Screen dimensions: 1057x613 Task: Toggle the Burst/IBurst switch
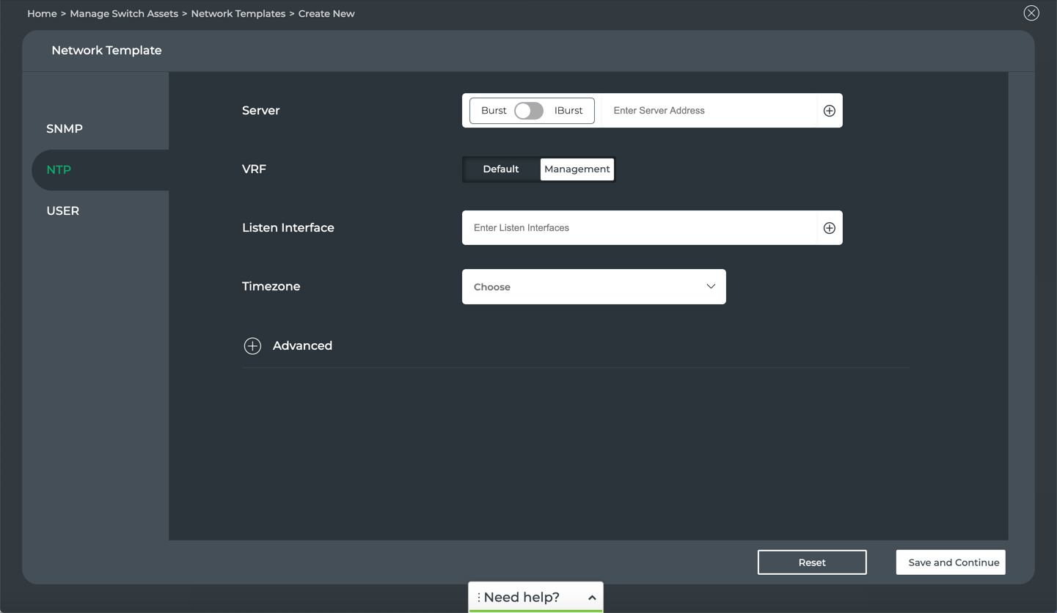click(x=528, y=111)
